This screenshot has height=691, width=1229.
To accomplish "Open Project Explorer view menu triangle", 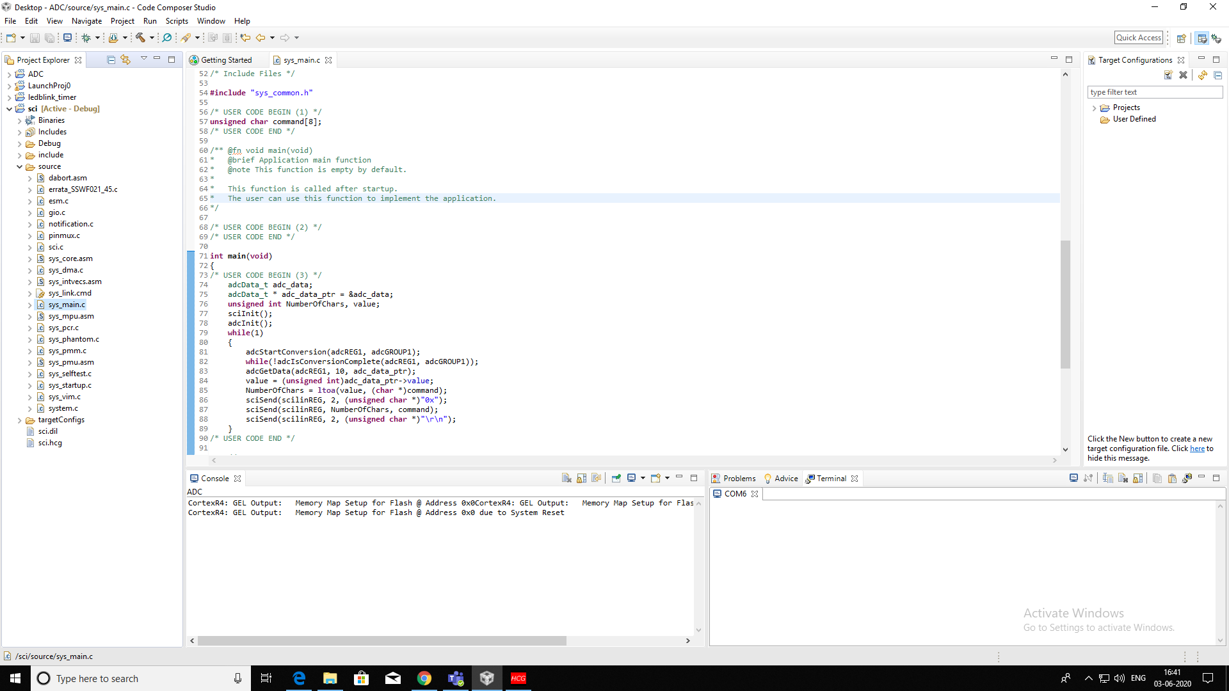I will tap(144, 59).
